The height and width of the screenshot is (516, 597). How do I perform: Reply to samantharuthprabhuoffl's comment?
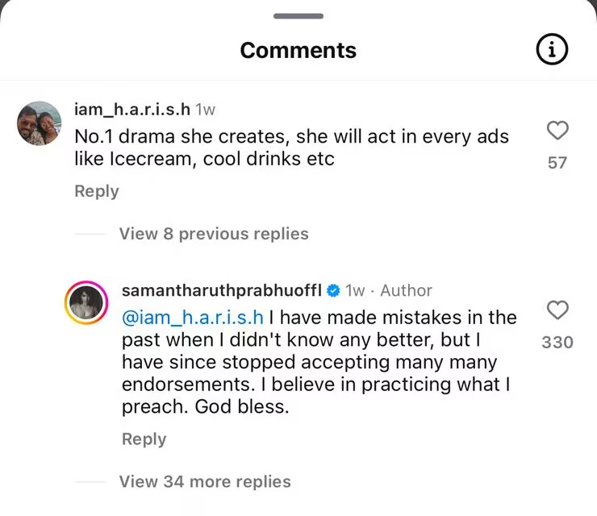click(144, 439)
